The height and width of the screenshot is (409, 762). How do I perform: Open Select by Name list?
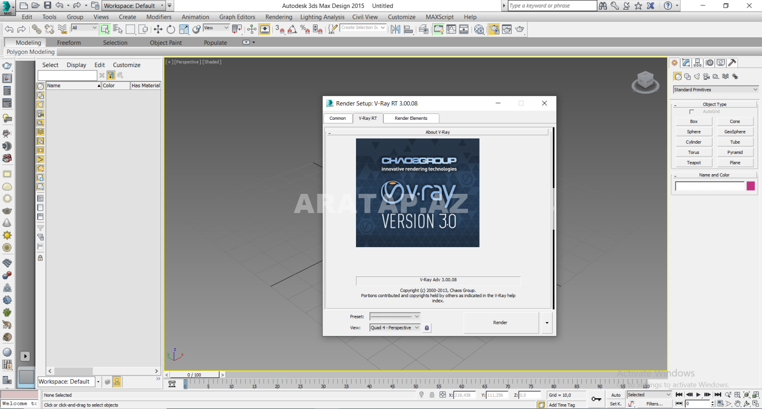(117, 29)
